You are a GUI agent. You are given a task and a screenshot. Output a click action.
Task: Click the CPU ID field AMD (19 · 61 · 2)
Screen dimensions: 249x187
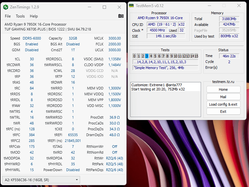coord(162,24)
